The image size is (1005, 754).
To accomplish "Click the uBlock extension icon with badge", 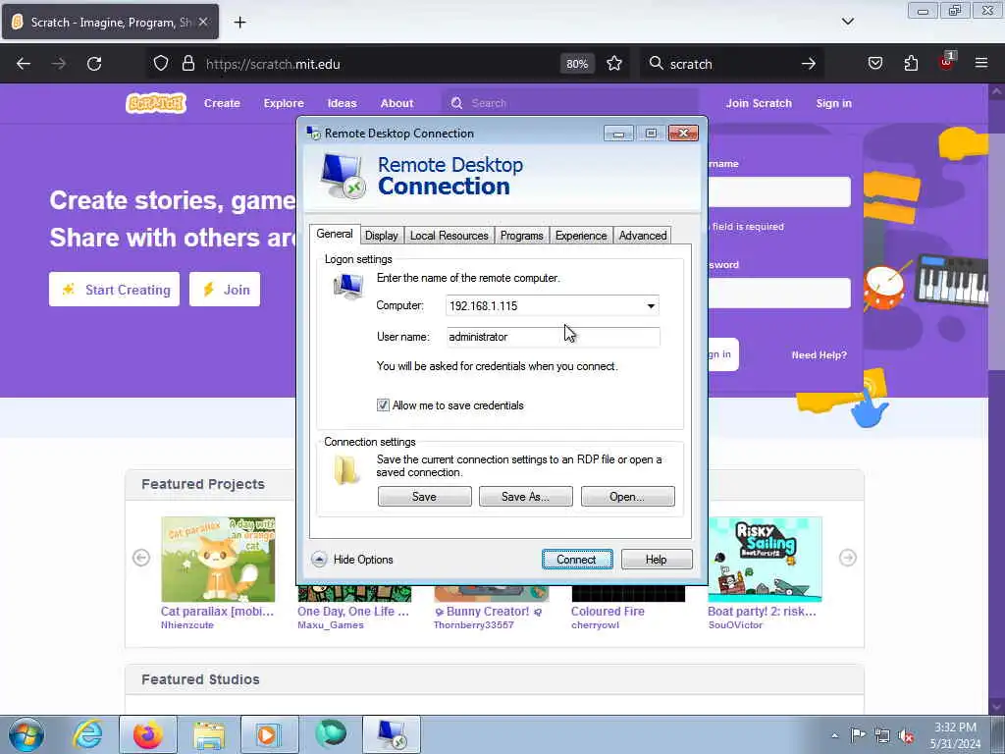I will (947, 62).
